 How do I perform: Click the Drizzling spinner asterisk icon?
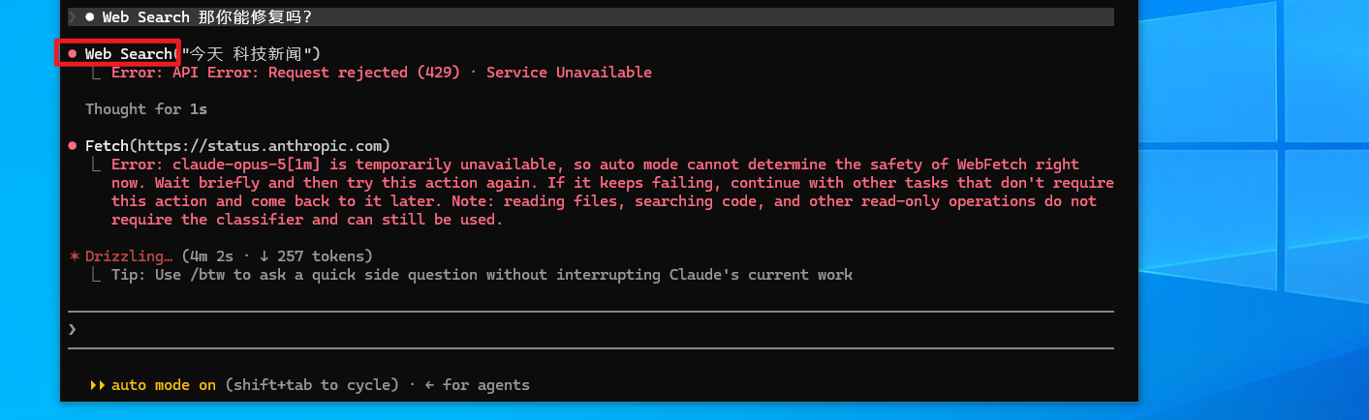(74, 256)
